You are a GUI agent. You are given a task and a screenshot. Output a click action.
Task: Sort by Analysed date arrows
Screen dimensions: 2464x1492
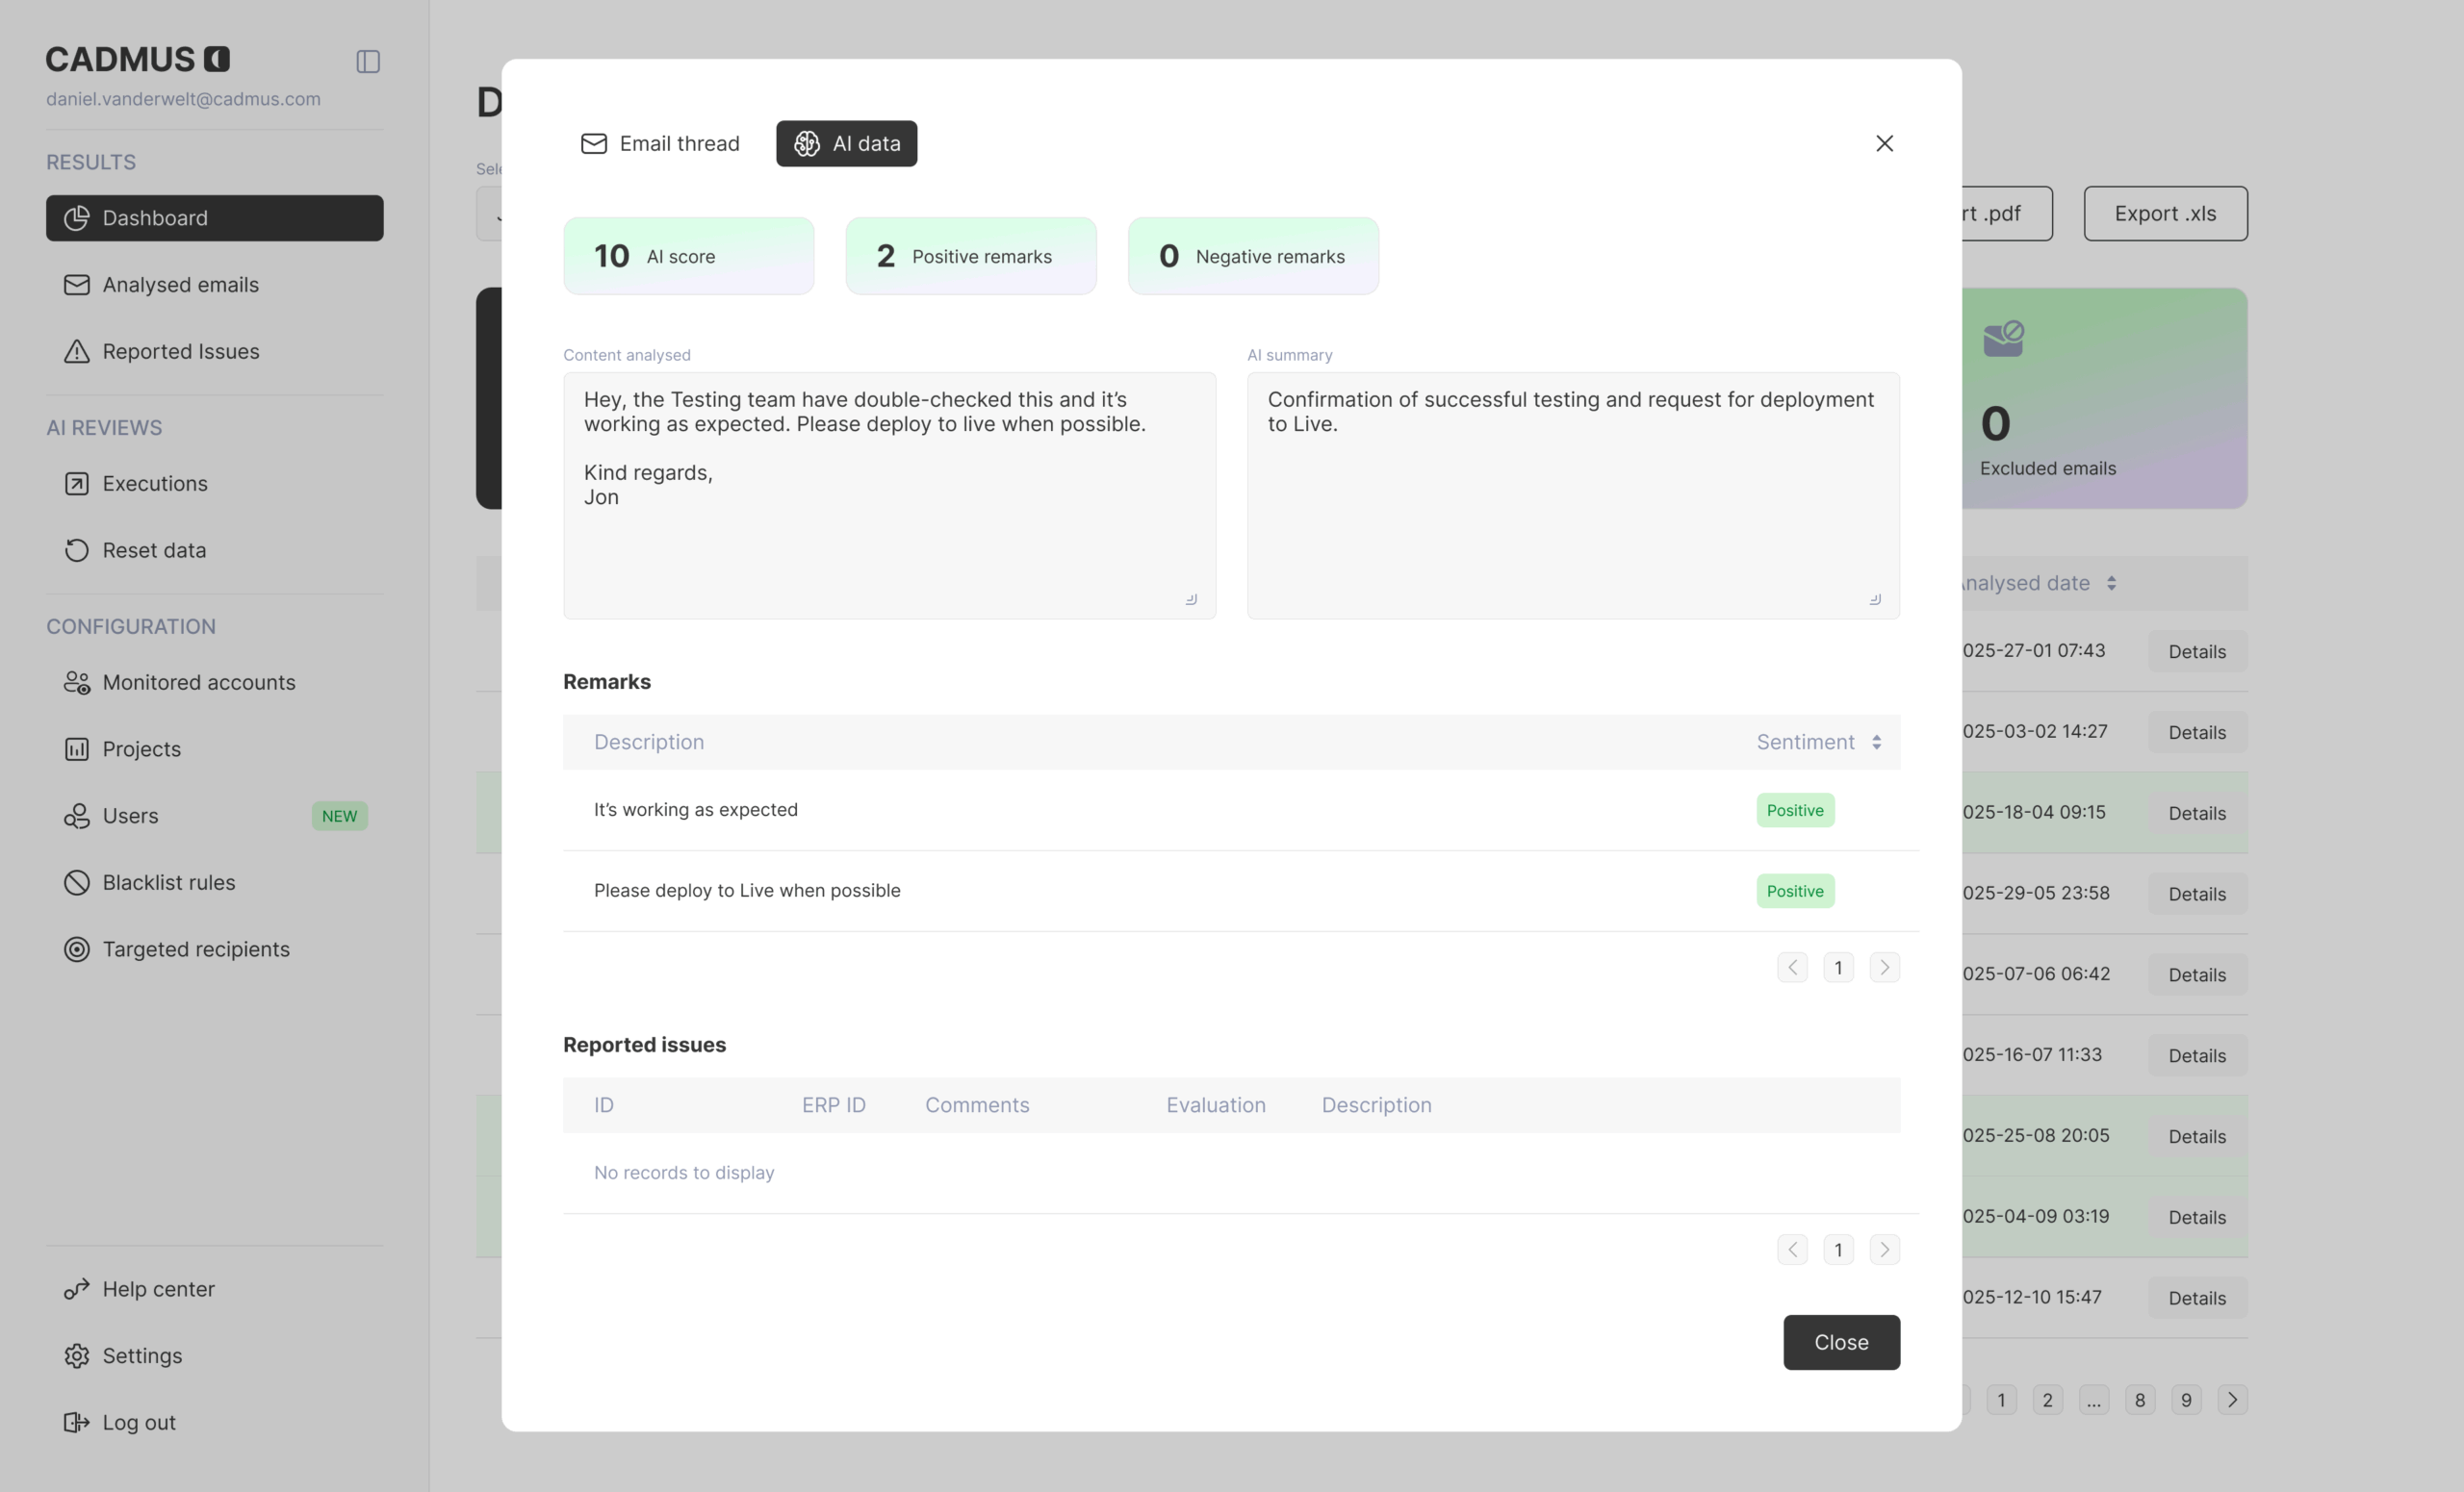(2111, 584)
